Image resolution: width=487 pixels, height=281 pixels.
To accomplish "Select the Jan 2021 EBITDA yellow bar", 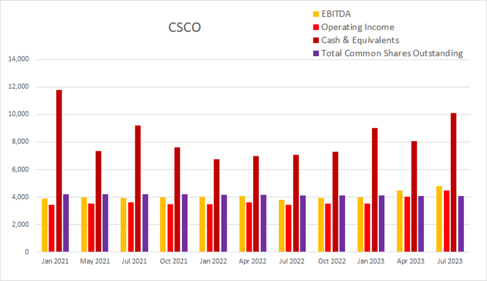I will tap(45, 225).
